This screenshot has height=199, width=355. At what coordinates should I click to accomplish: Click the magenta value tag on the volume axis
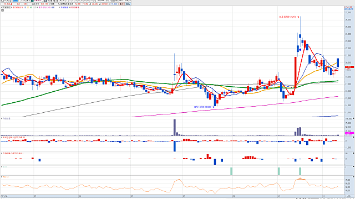(349, 133)
